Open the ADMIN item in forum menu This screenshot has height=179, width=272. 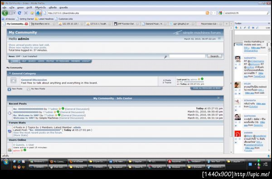(41, 61)
